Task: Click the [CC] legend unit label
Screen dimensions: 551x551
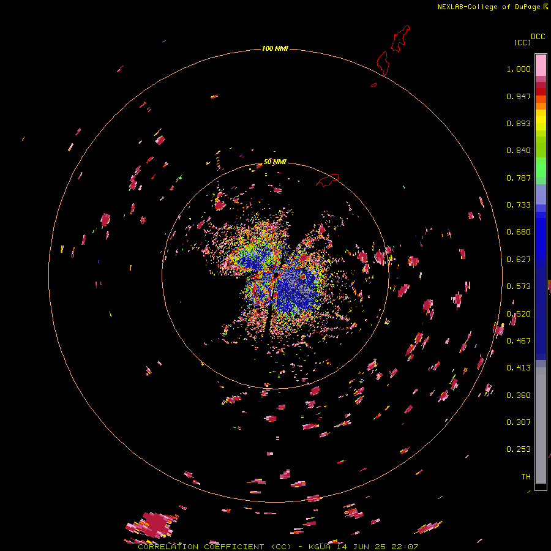Action: coord(522,42)
